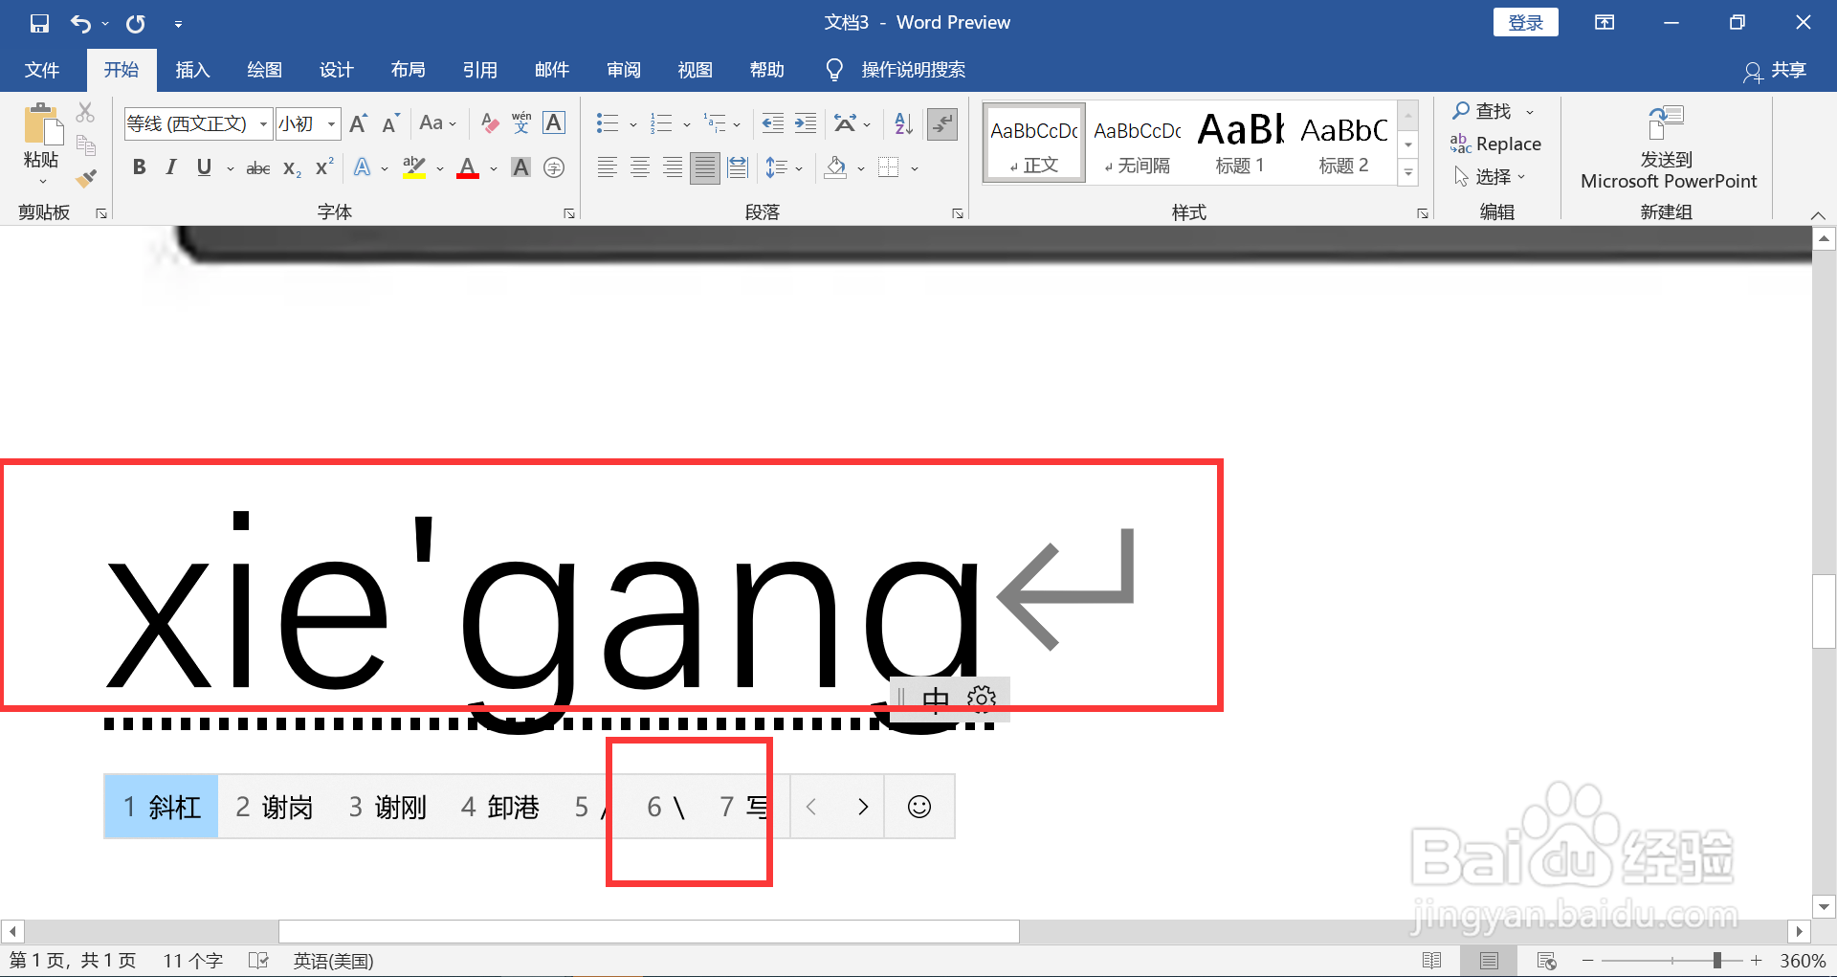1837x977 pixels.
Task: Expand the bullets list dropdown arrow
Action: [x=633, y=124]
